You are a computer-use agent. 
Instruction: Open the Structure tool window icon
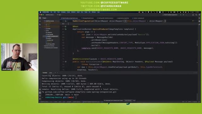pyautogui.click(x=40, y=24)
